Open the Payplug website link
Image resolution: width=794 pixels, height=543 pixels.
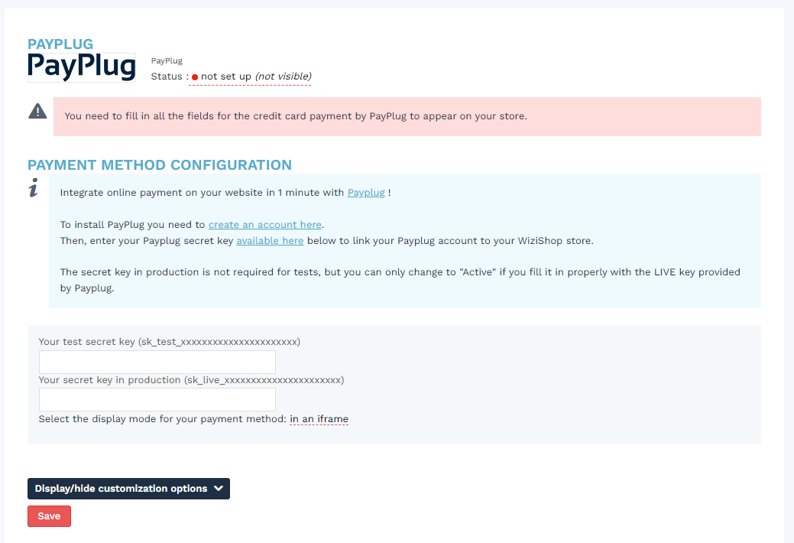[366, 193]
